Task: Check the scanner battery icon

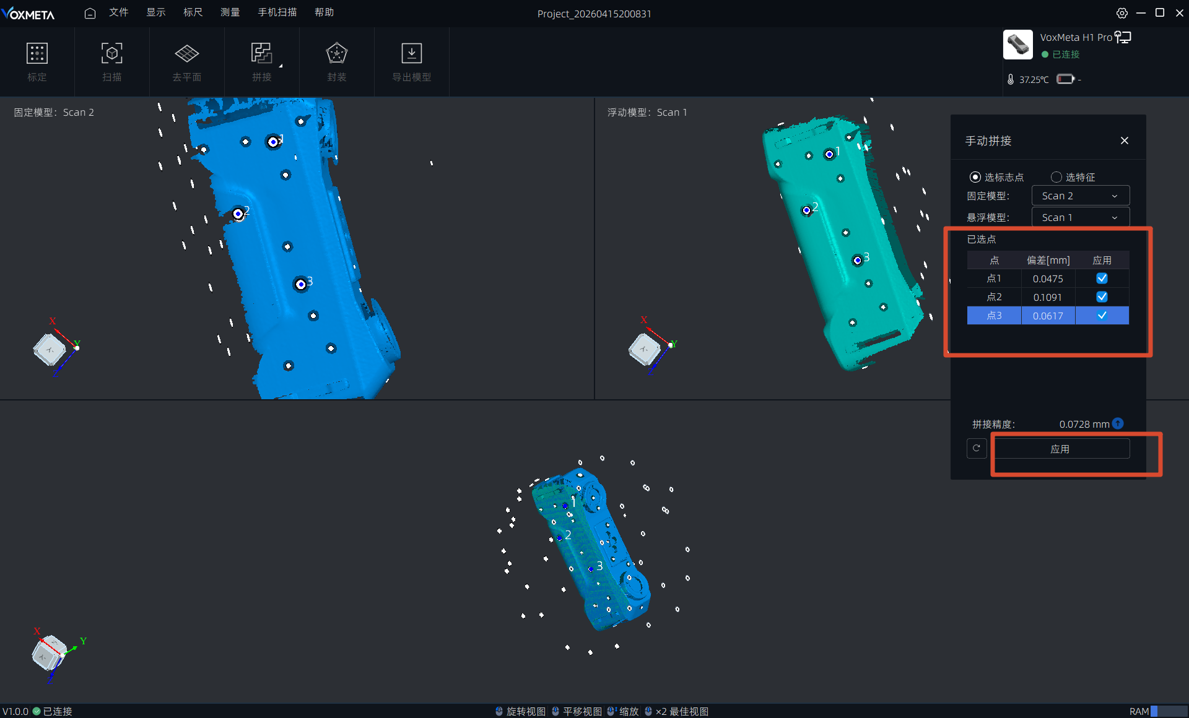Action: [x=1065, y=79]
